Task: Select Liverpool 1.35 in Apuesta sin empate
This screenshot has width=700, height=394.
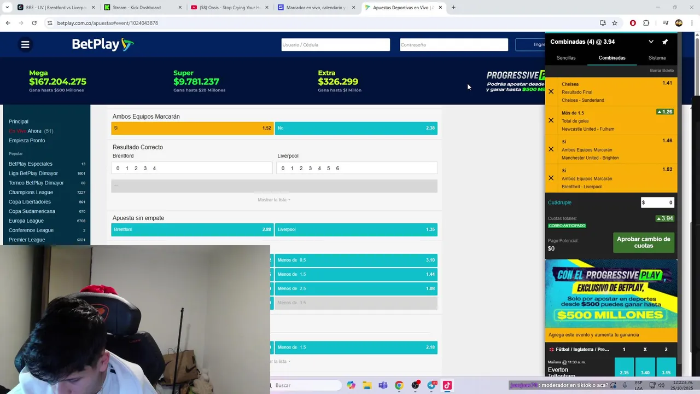Action: click(x=356, y=230)
